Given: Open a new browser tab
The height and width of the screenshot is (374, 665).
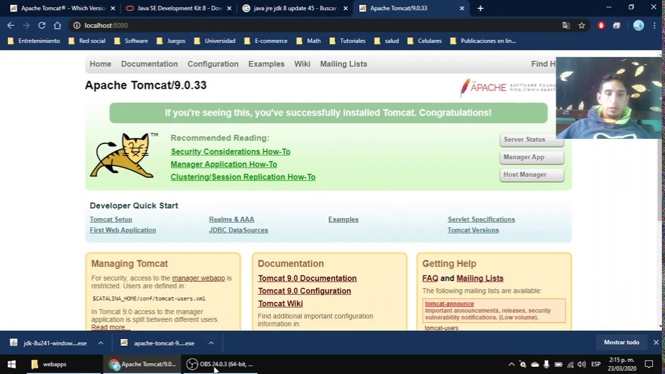Looking at the screenshot, I should click(480, 8).
